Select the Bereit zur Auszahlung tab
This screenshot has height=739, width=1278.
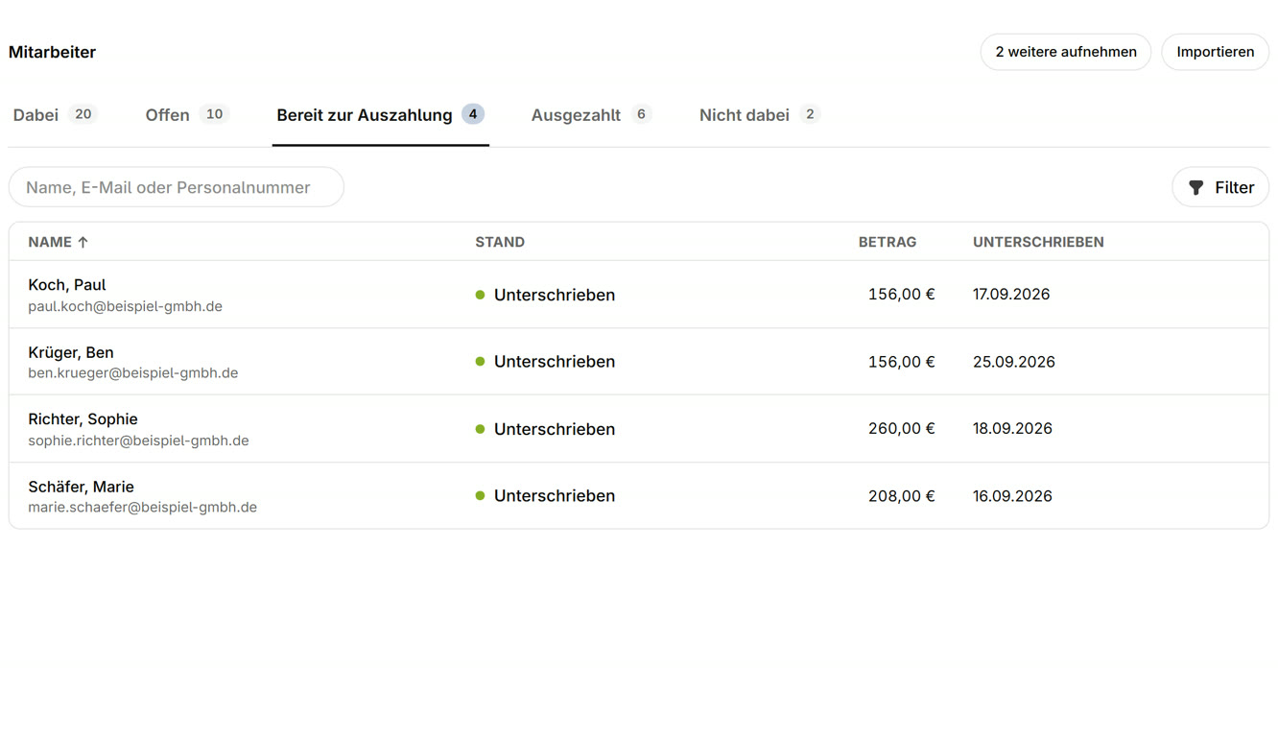[x=381, y=115]
